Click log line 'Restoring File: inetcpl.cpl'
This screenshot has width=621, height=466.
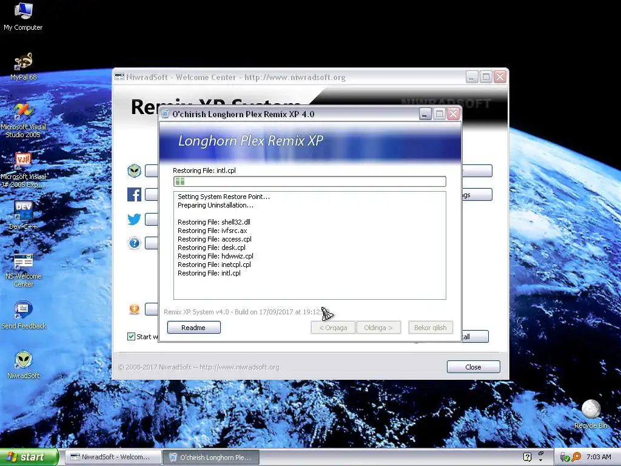214,265
